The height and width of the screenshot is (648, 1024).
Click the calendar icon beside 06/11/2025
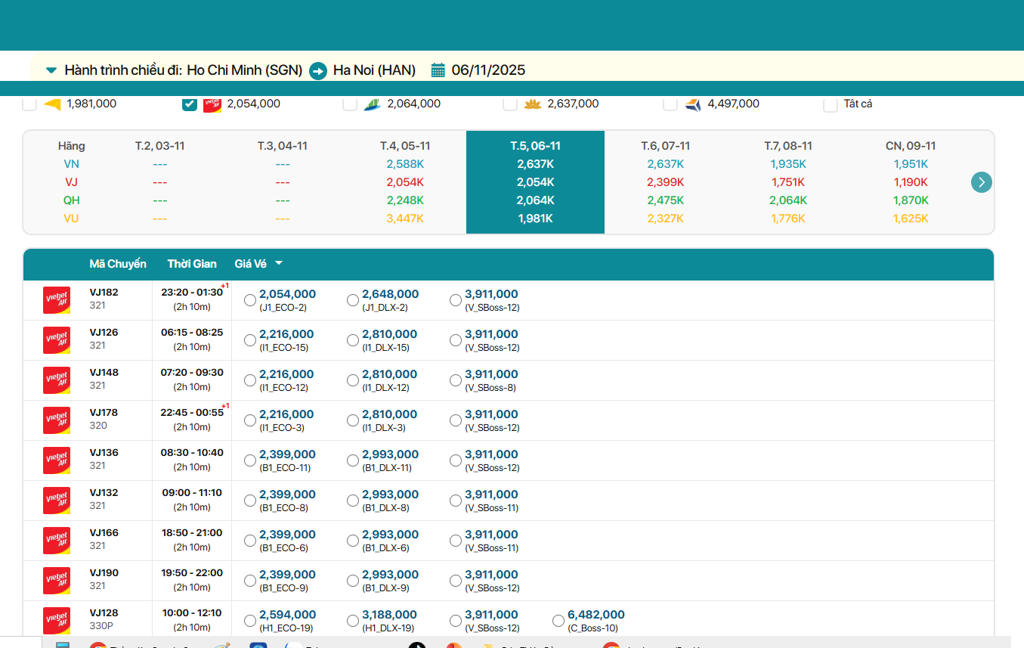tap(438, 70)
